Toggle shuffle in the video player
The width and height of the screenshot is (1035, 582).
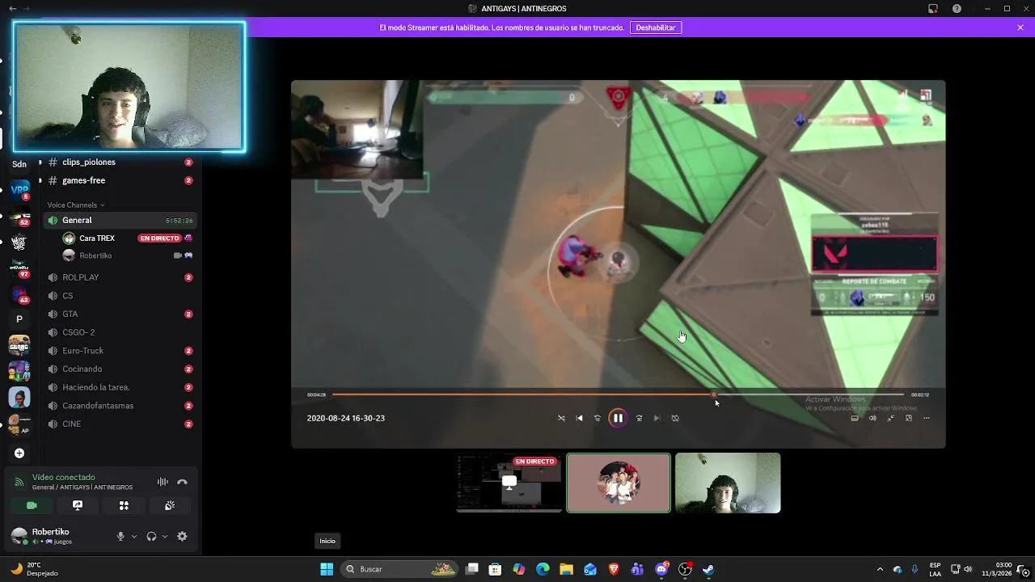(561, 418)
